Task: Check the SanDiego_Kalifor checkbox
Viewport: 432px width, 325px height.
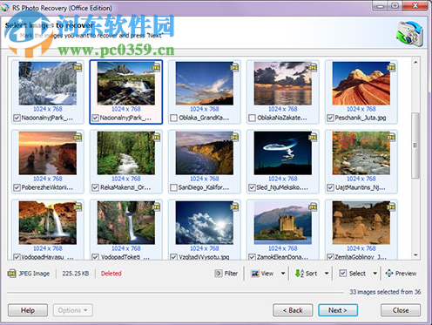Action: 173,187
